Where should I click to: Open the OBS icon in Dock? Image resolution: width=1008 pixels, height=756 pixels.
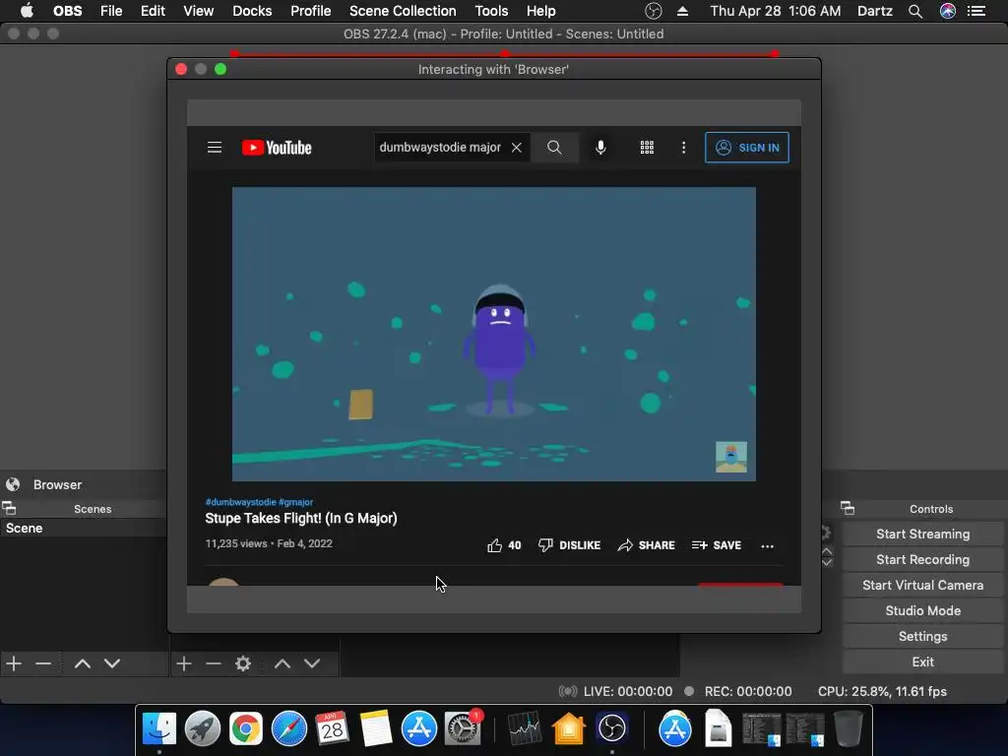[611, 728]
